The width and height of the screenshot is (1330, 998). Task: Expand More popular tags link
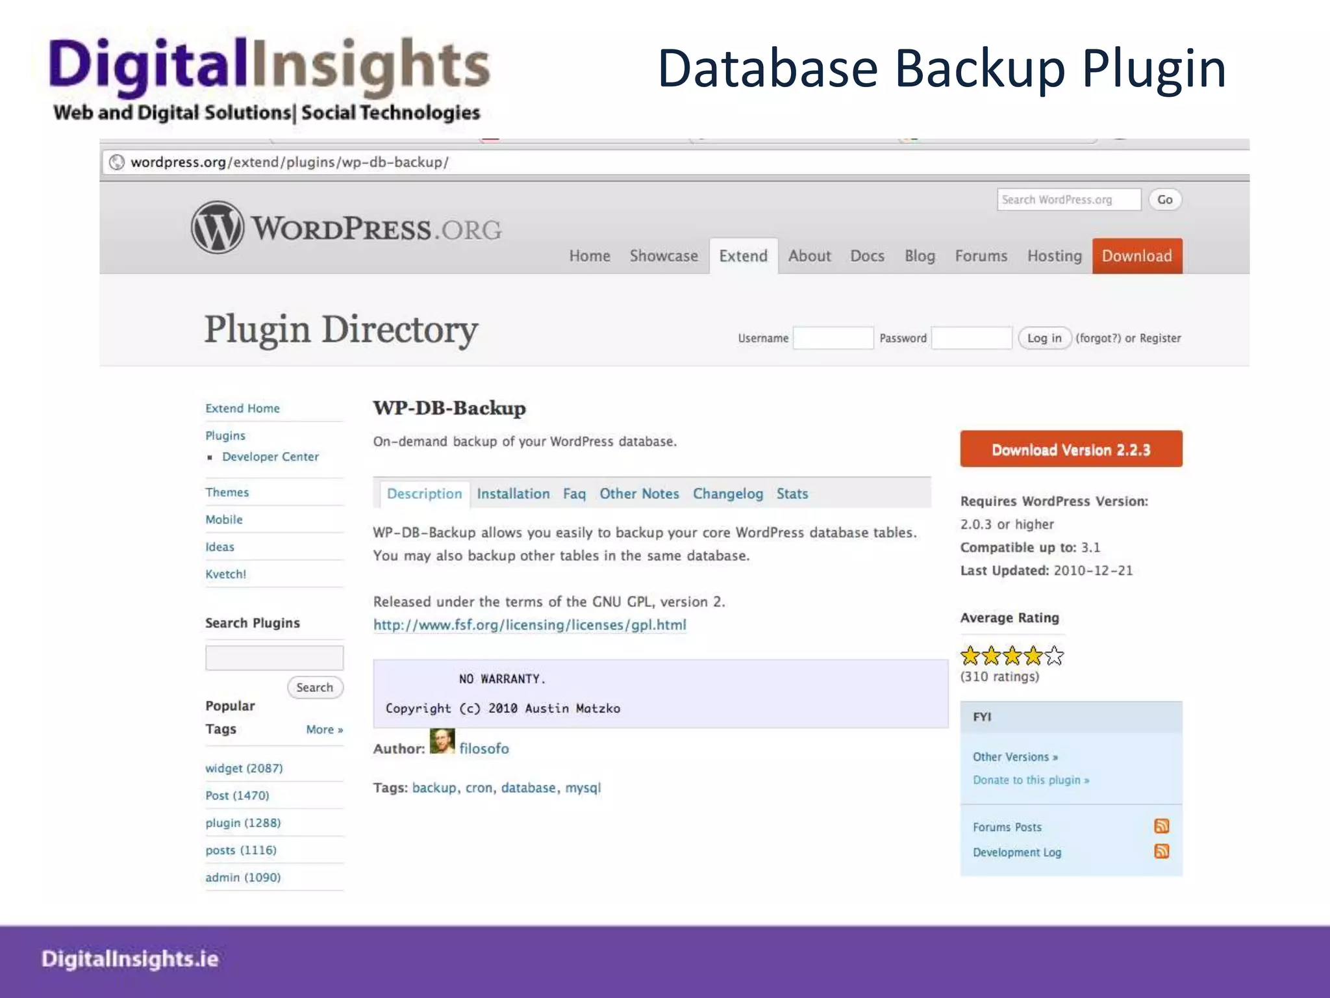(324, 730)
